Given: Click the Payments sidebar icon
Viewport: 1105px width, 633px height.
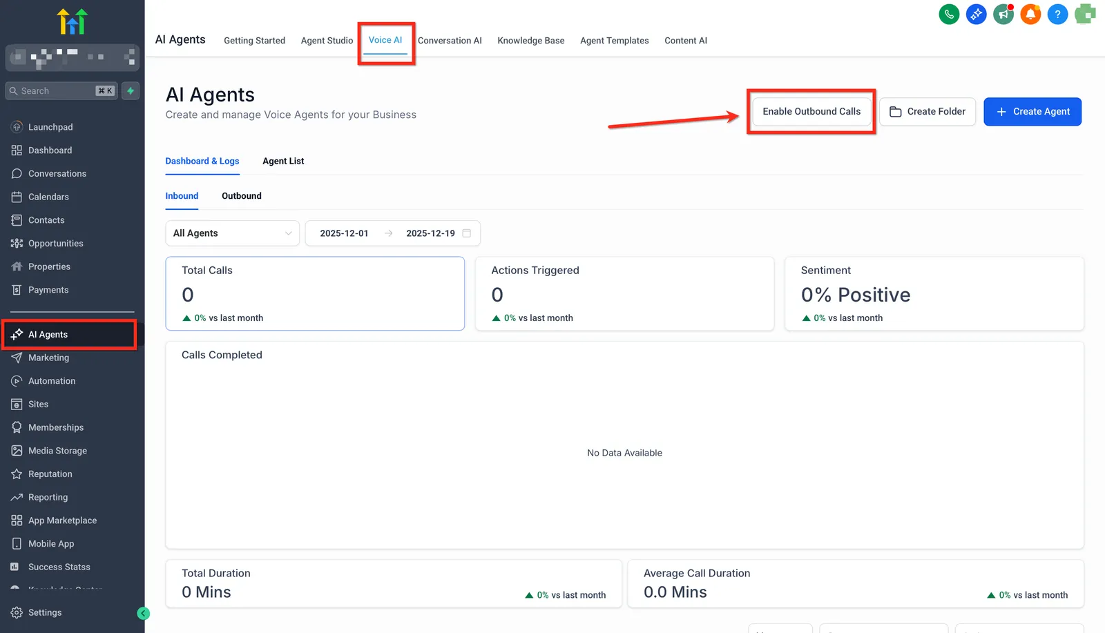Looking at the screenshot, I should (17, 290).
